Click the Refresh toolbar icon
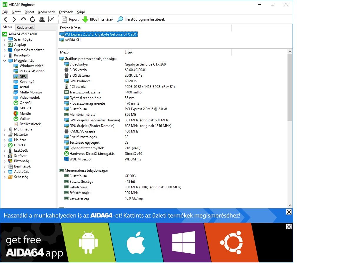 (33, 19)
